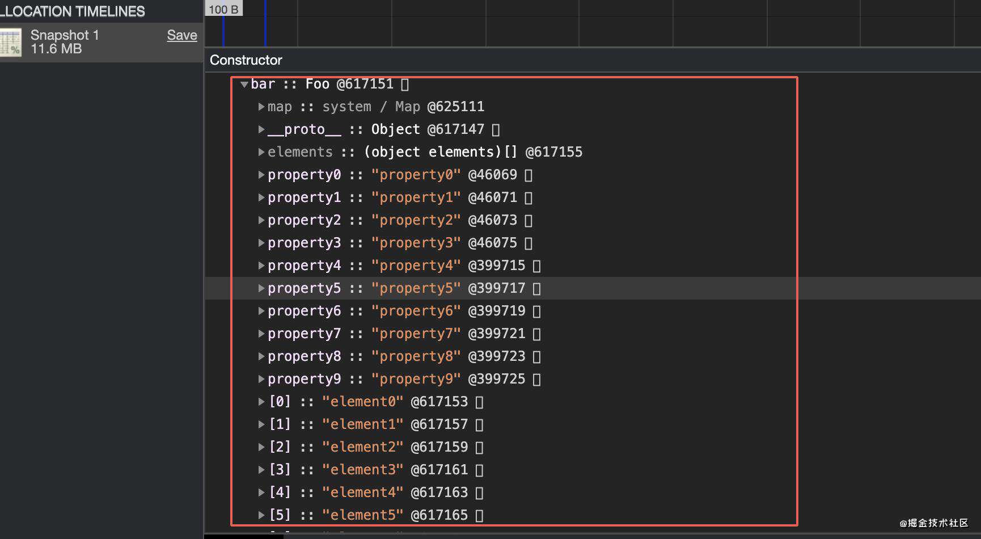The height and width of the screenshot is (539, 981).
Task: Click the reveal icon after @617161
Action: click(479, 470)
